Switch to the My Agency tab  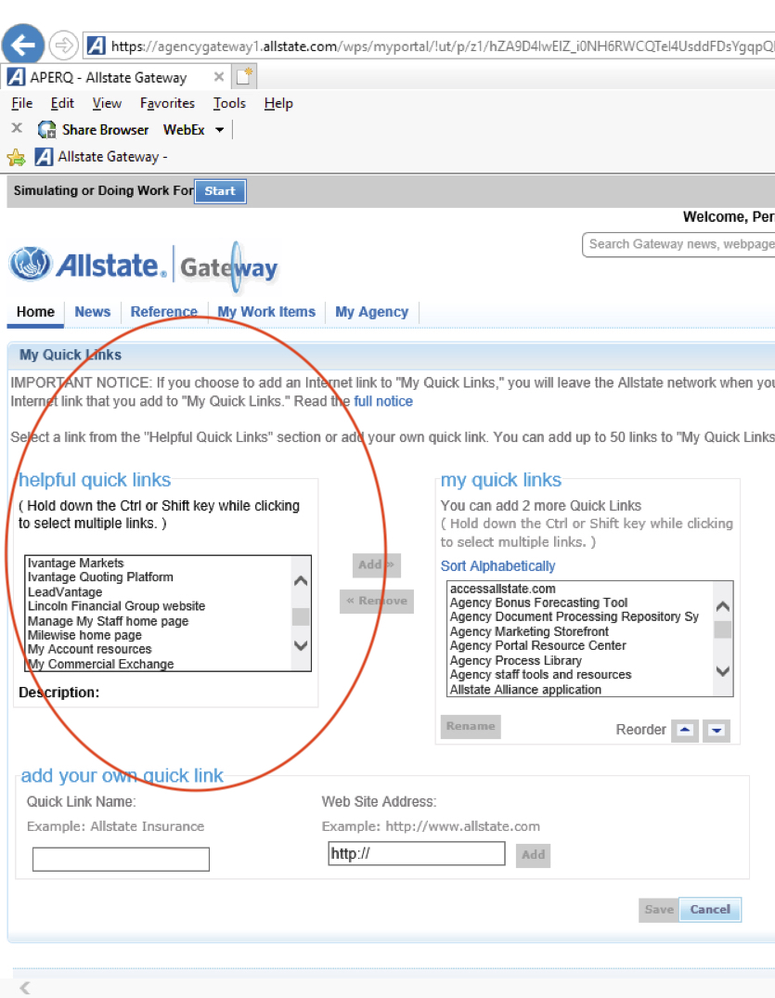371,312
